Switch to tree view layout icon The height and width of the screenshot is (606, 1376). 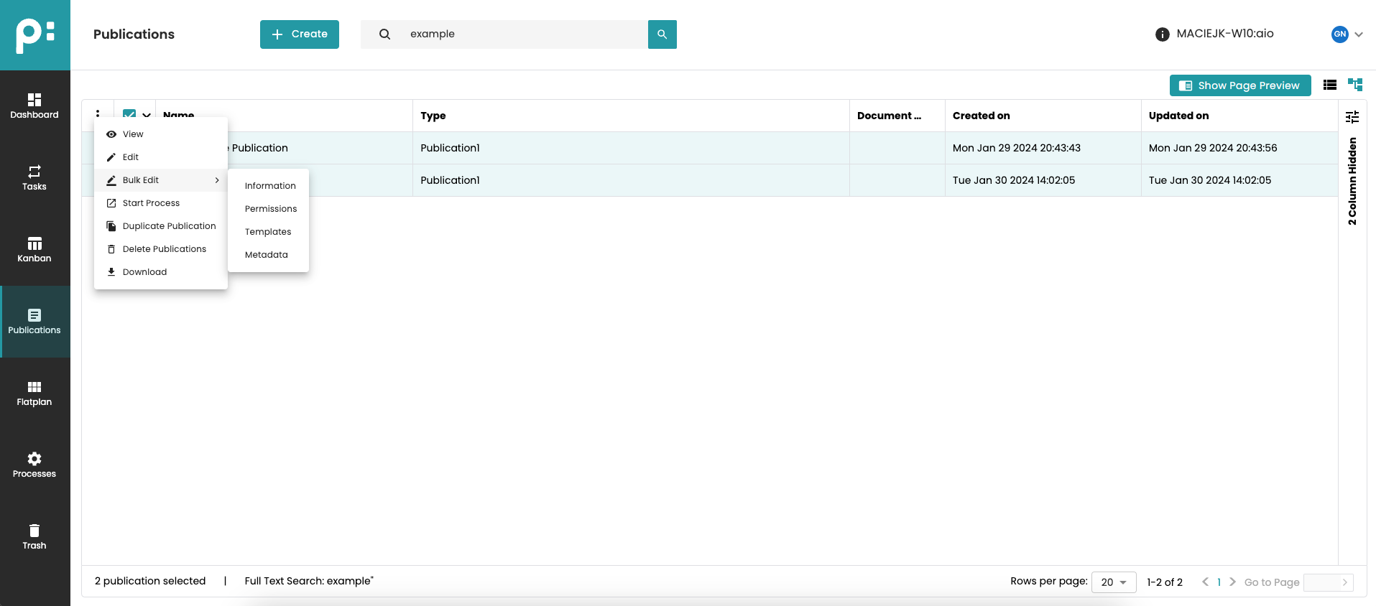pos(1355,85)
